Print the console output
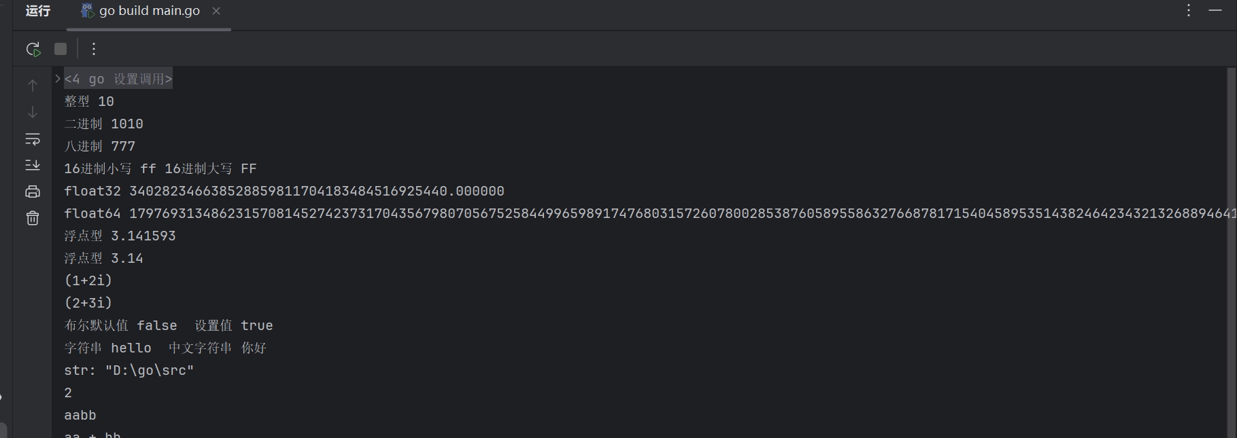This screenshot has height=438, width=1237. [33, 191]
